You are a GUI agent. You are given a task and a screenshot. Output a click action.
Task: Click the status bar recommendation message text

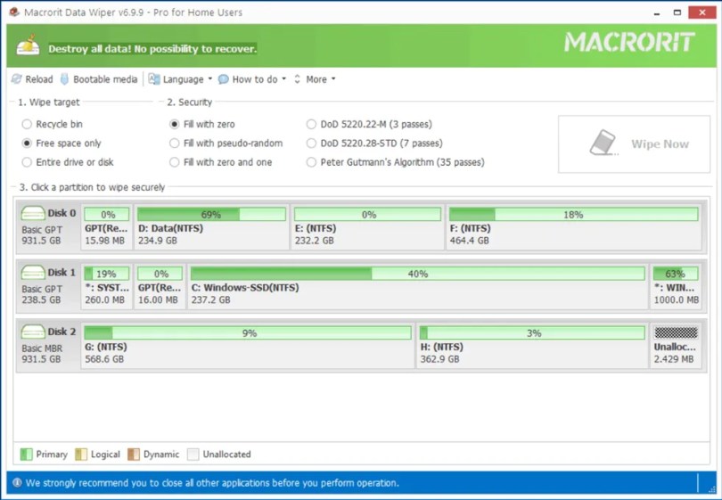pos(212,483)
